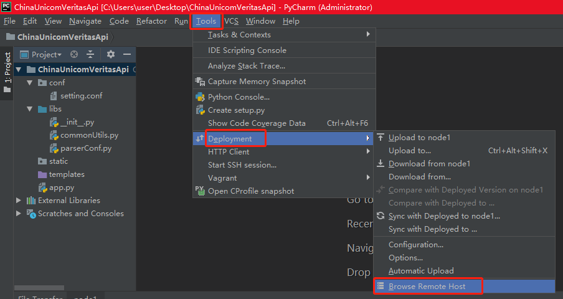Hide the Project panel with minus icon
Viewport: 563px width, 299px height.
pos(127,55)
